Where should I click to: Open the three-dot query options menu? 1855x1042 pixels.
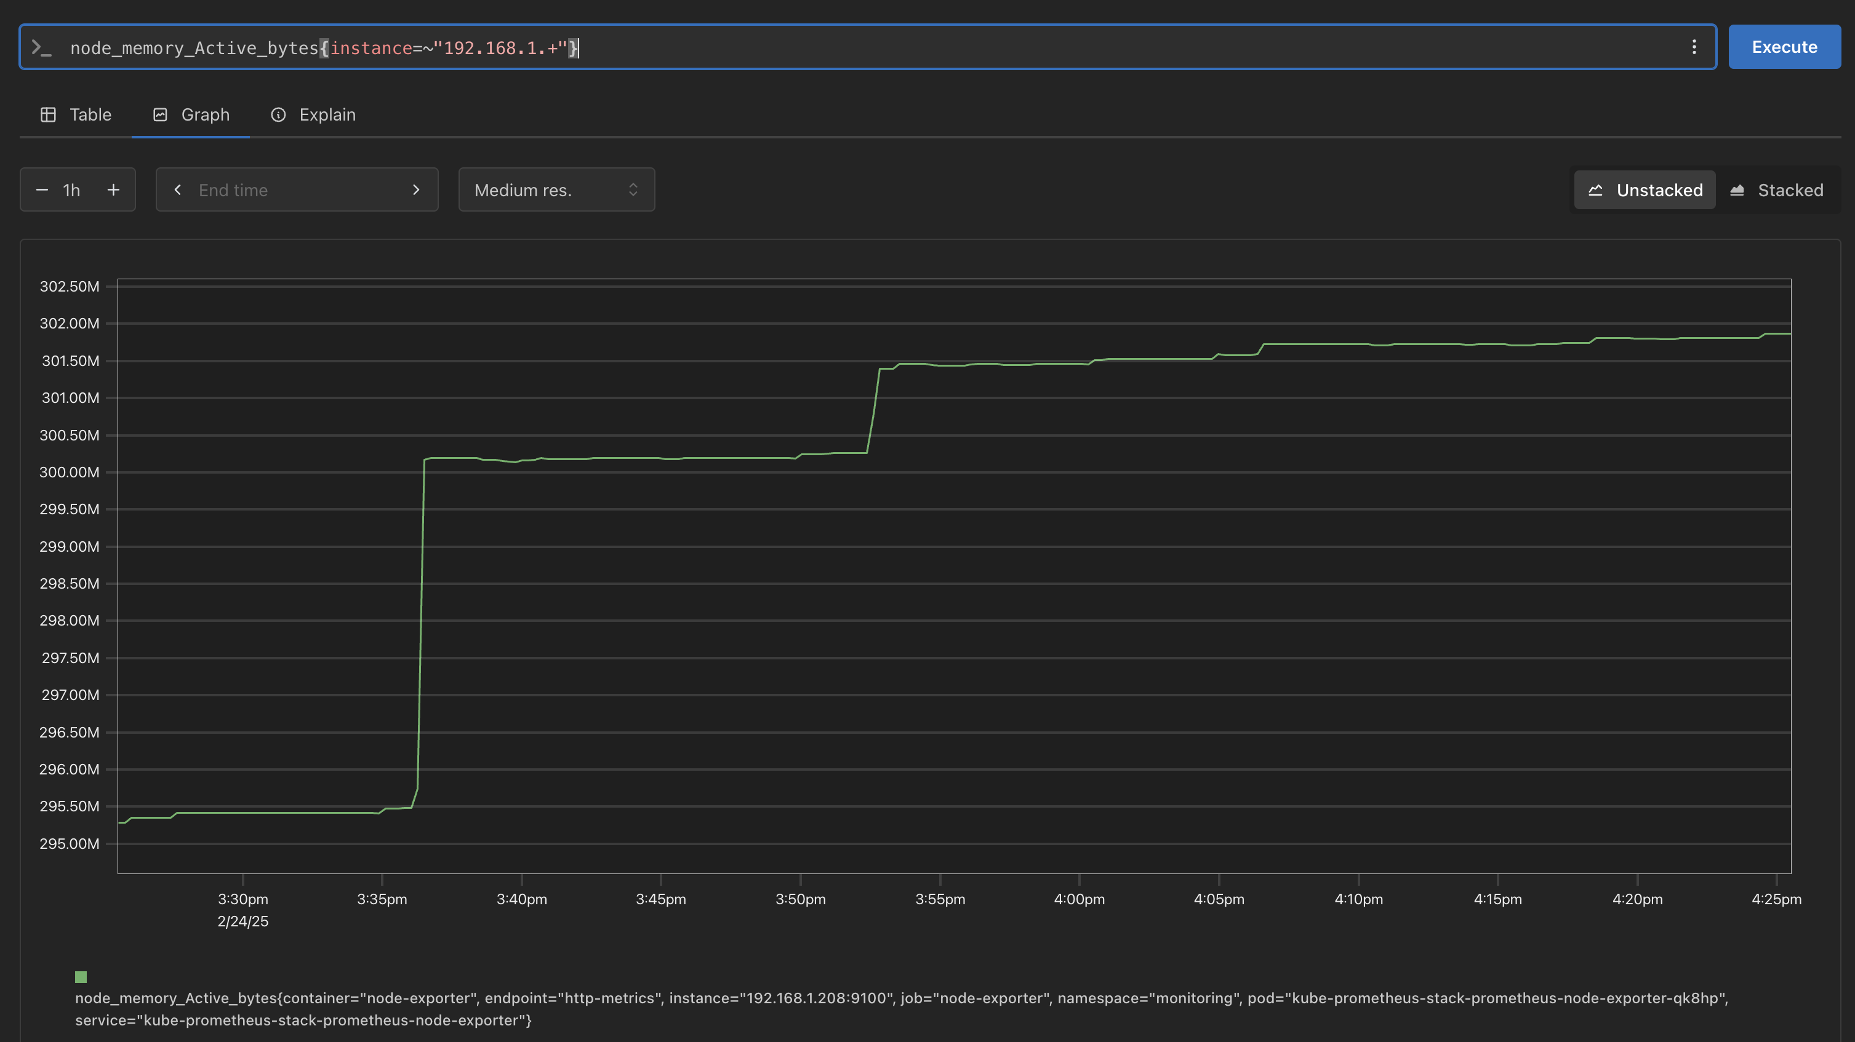click(1694, 47)
